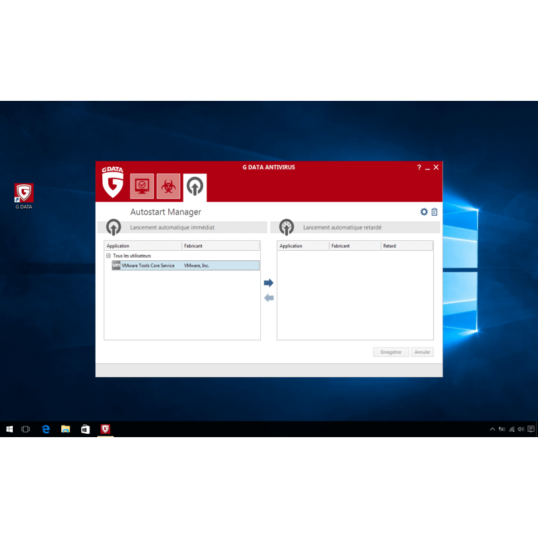Screen dimensions: 538x538
Task: Sort delayed list by Application column
Action: click(x=303, y=245)
